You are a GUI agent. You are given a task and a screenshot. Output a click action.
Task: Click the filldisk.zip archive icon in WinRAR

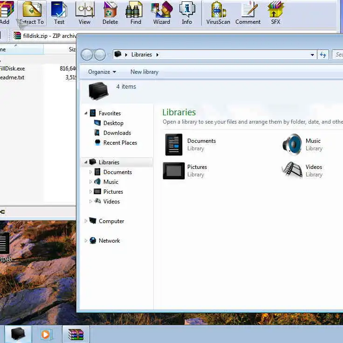[x=17, y=36]
